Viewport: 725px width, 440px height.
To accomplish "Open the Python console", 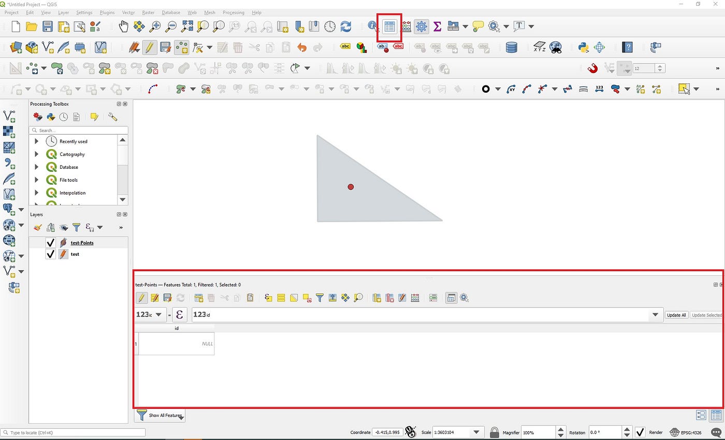I will [x=584, y=48].
